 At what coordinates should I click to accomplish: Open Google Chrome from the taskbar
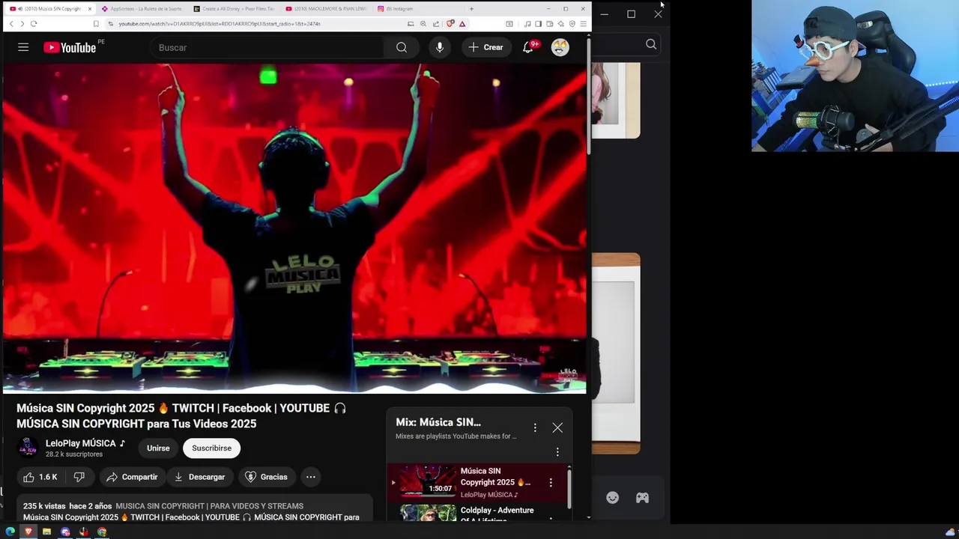[x=102, y=532]
